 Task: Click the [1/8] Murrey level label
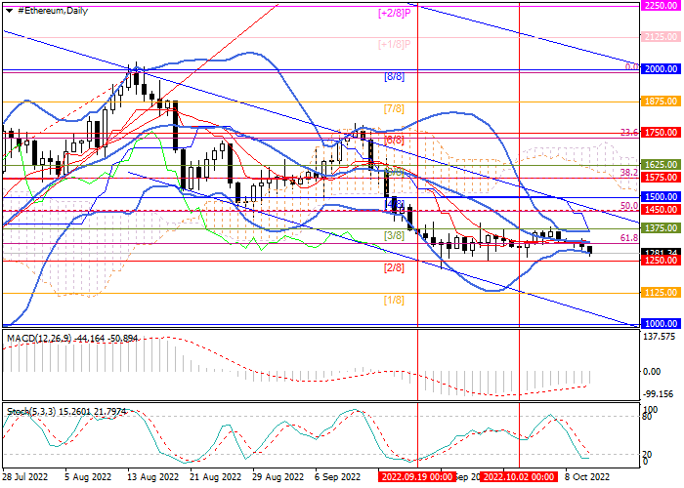click(x=393, y=300)
